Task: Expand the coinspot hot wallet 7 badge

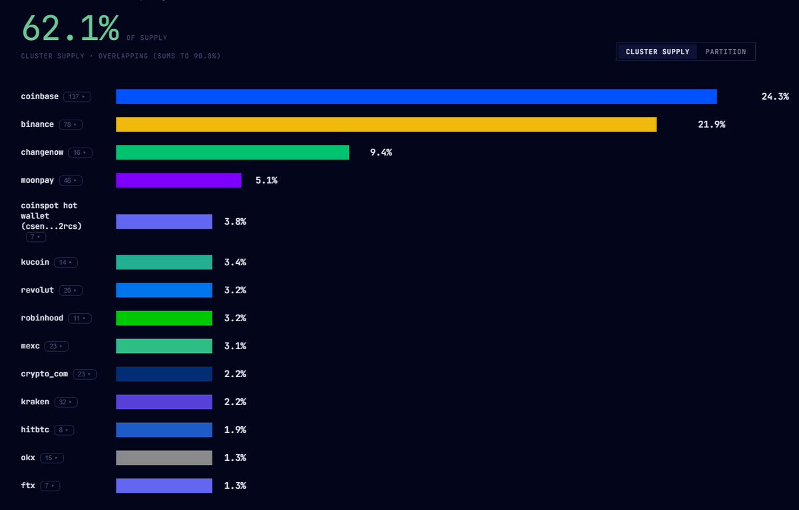Action: click(x=36, y=237)
